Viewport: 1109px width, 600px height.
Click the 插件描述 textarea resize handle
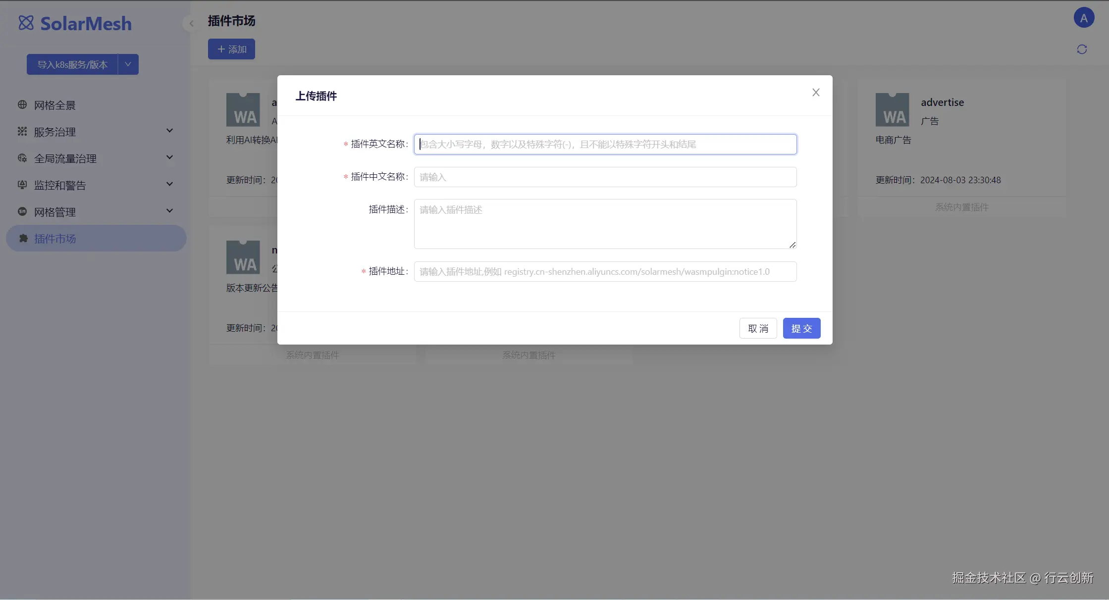(x=792, y=245)
